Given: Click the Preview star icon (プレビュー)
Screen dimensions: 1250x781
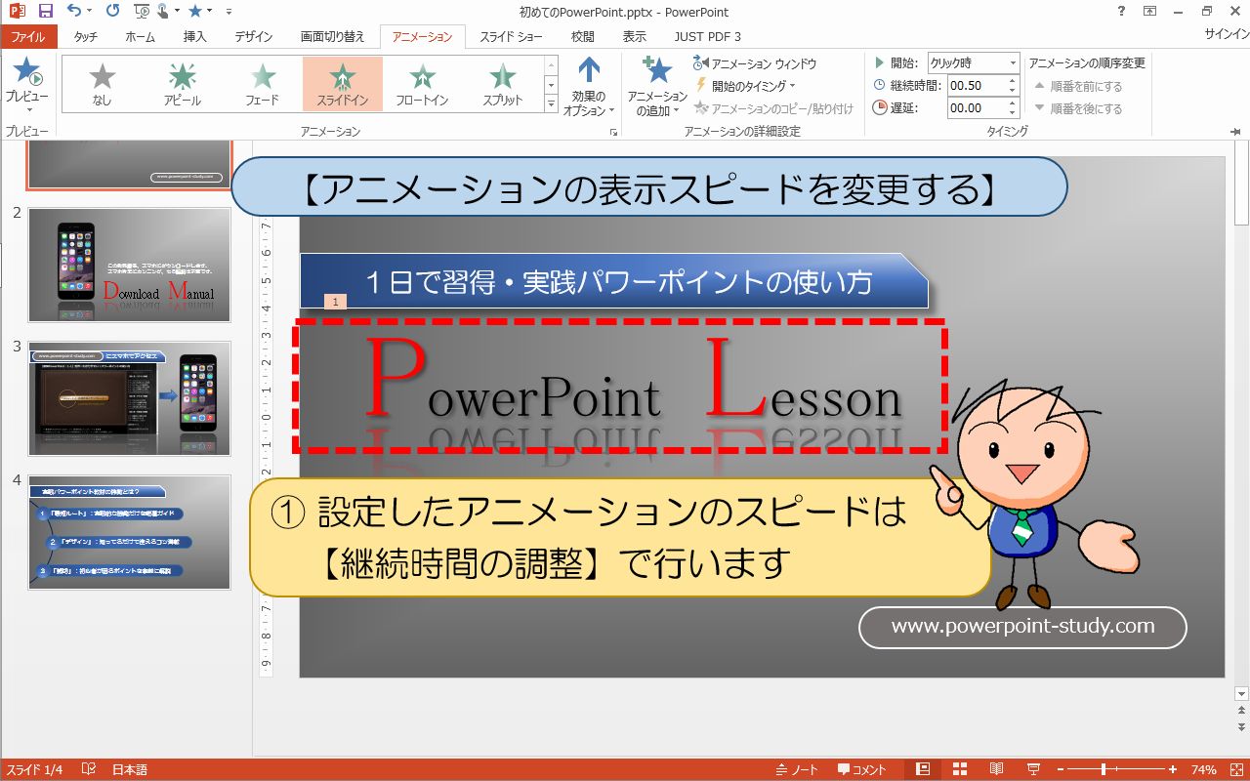Looking at the screenshot, I should 26,73.
